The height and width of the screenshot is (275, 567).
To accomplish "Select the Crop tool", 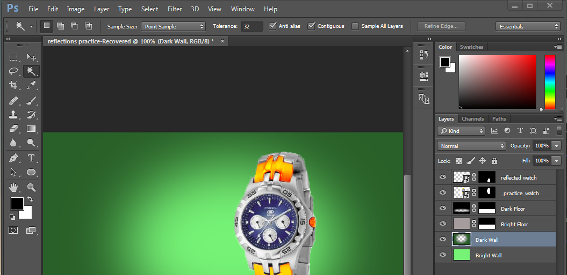I will pyautogui.click(x=13, y=85).
